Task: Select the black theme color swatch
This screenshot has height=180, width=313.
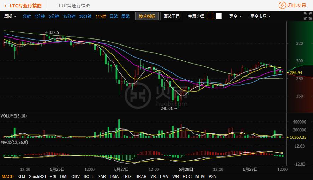Action: (x=210, y=16)
